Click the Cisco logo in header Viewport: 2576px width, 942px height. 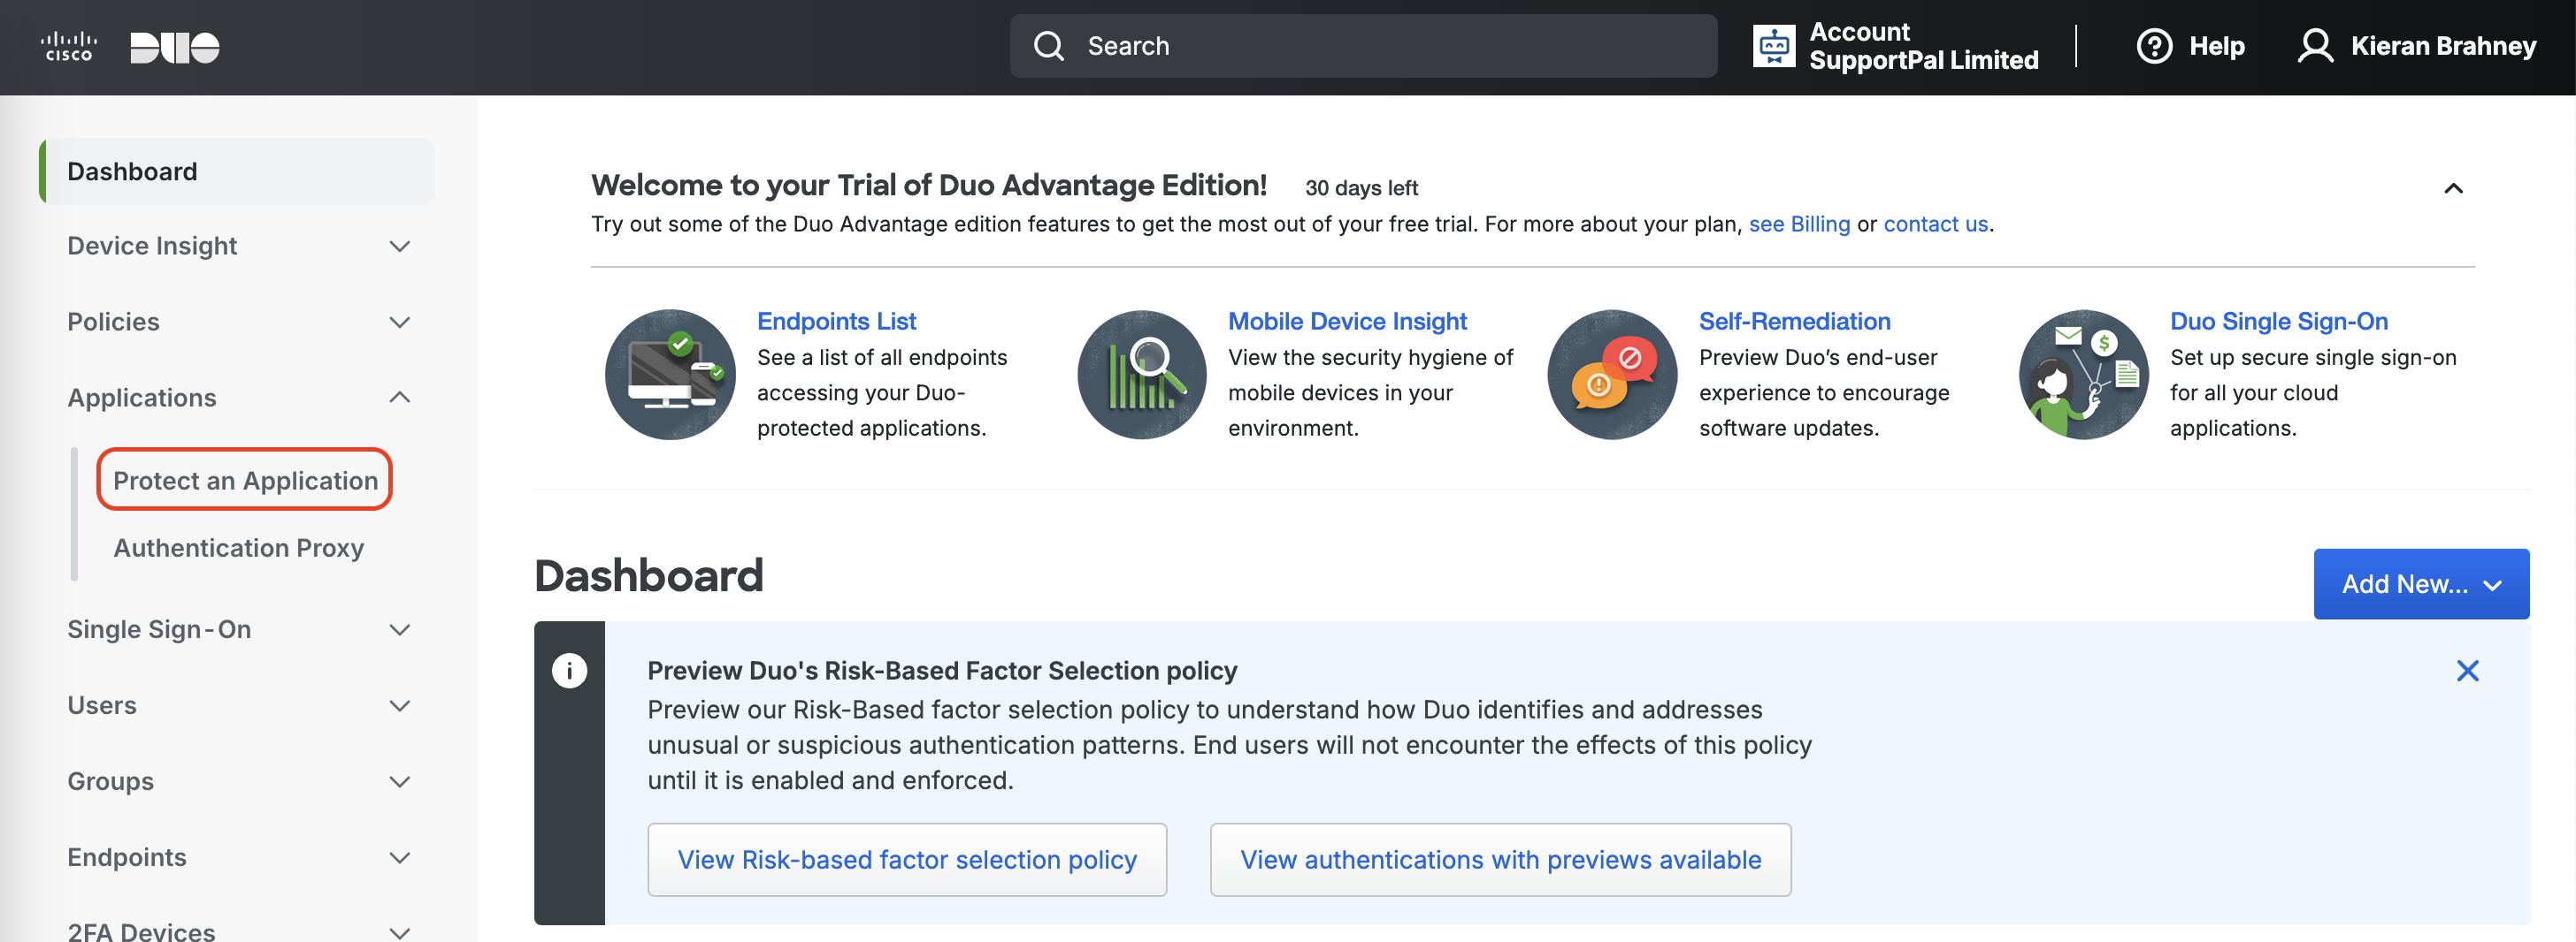[68, 46]
